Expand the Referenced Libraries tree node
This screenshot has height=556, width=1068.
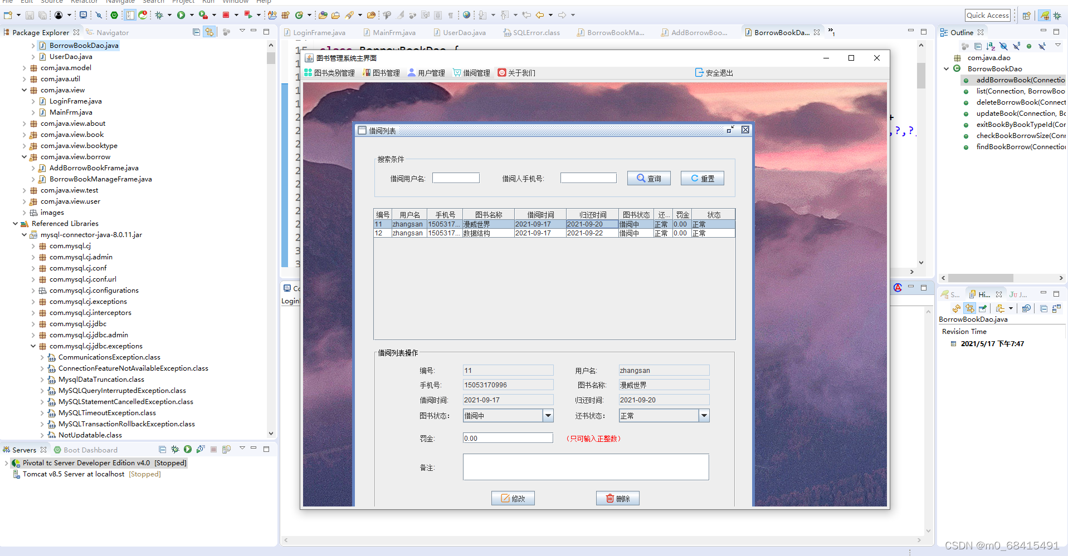click(14, 223)
